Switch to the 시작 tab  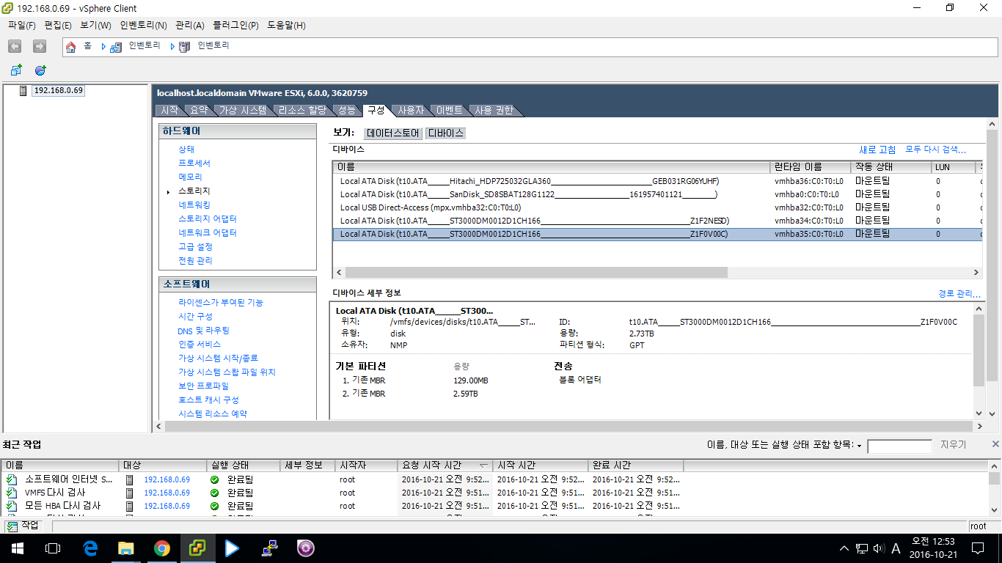coord(169,110)
